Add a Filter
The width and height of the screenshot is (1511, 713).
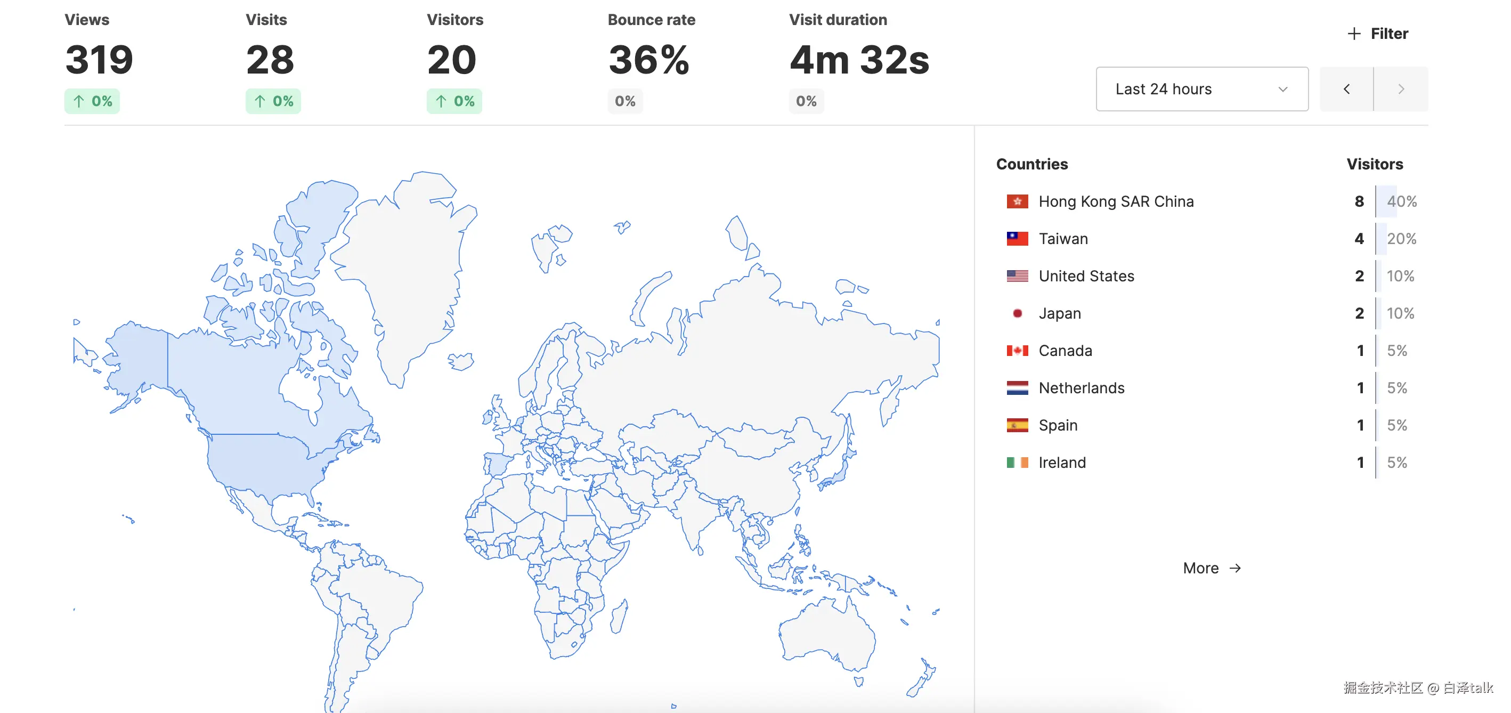coord(1377,34)
